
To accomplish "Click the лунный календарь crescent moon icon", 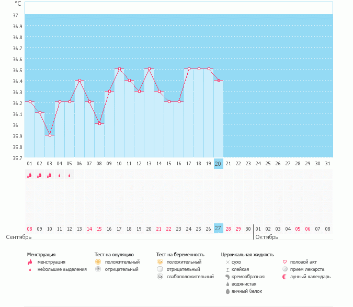I will (285, 277).
